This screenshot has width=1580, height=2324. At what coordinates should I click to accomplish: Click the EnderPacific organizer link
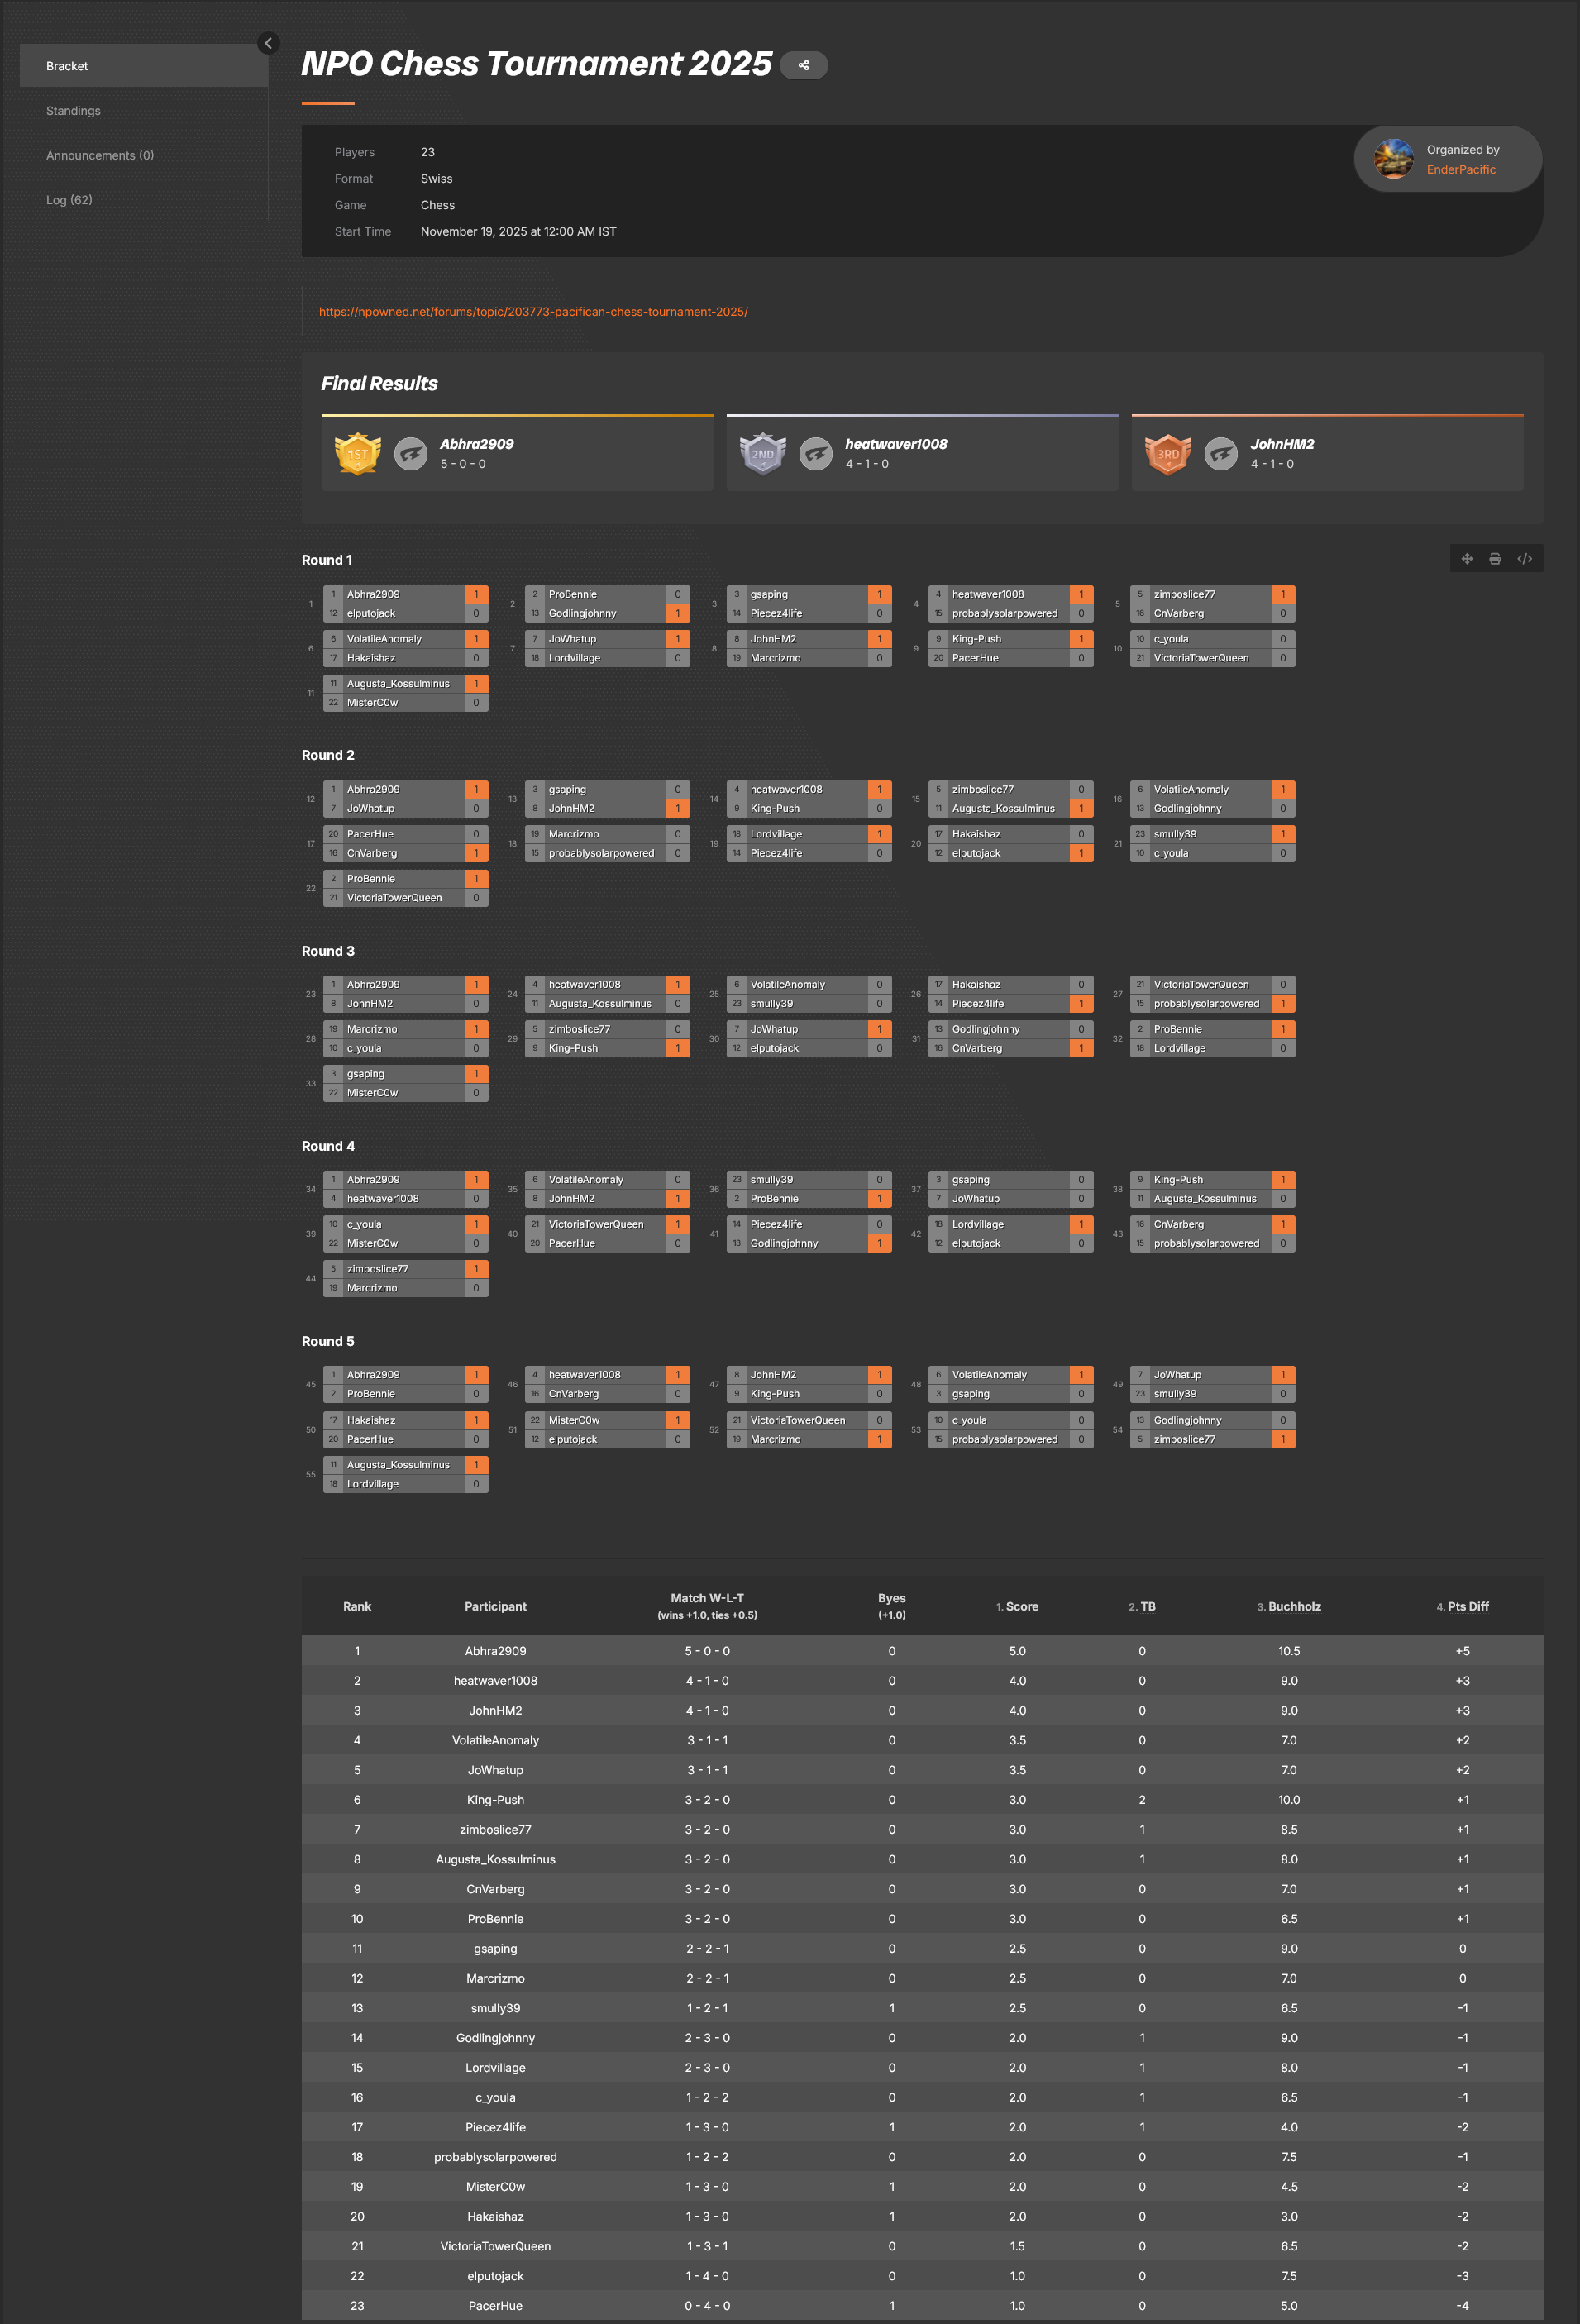[x=1460, y=170]
